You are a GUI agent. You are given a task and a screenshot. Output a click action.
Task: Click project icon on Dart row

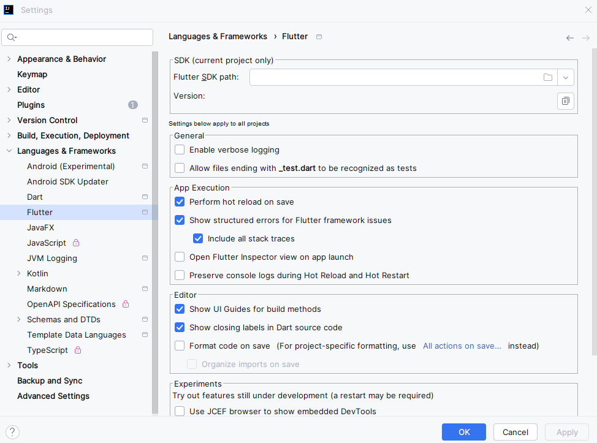point(145,197)
